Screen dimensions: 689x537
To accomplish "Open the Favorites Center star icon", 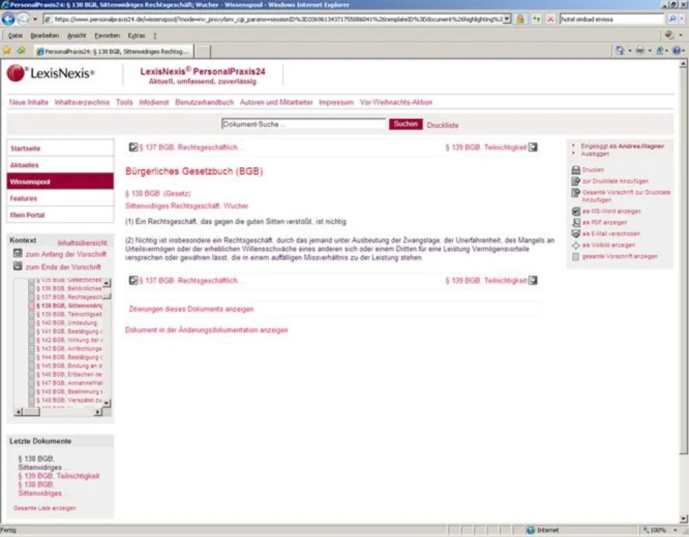I will coord(7,50).
